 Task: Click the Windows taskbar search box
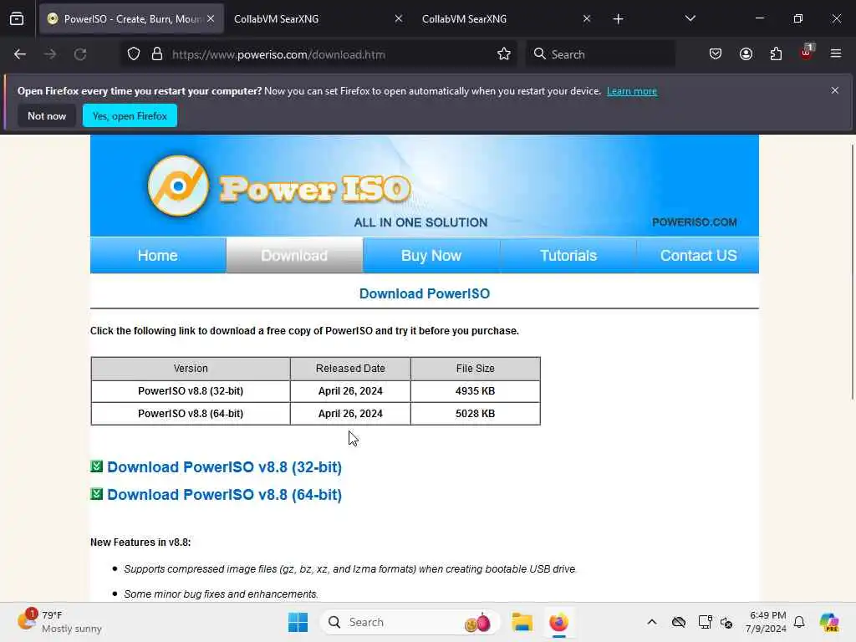pos(410,622)
